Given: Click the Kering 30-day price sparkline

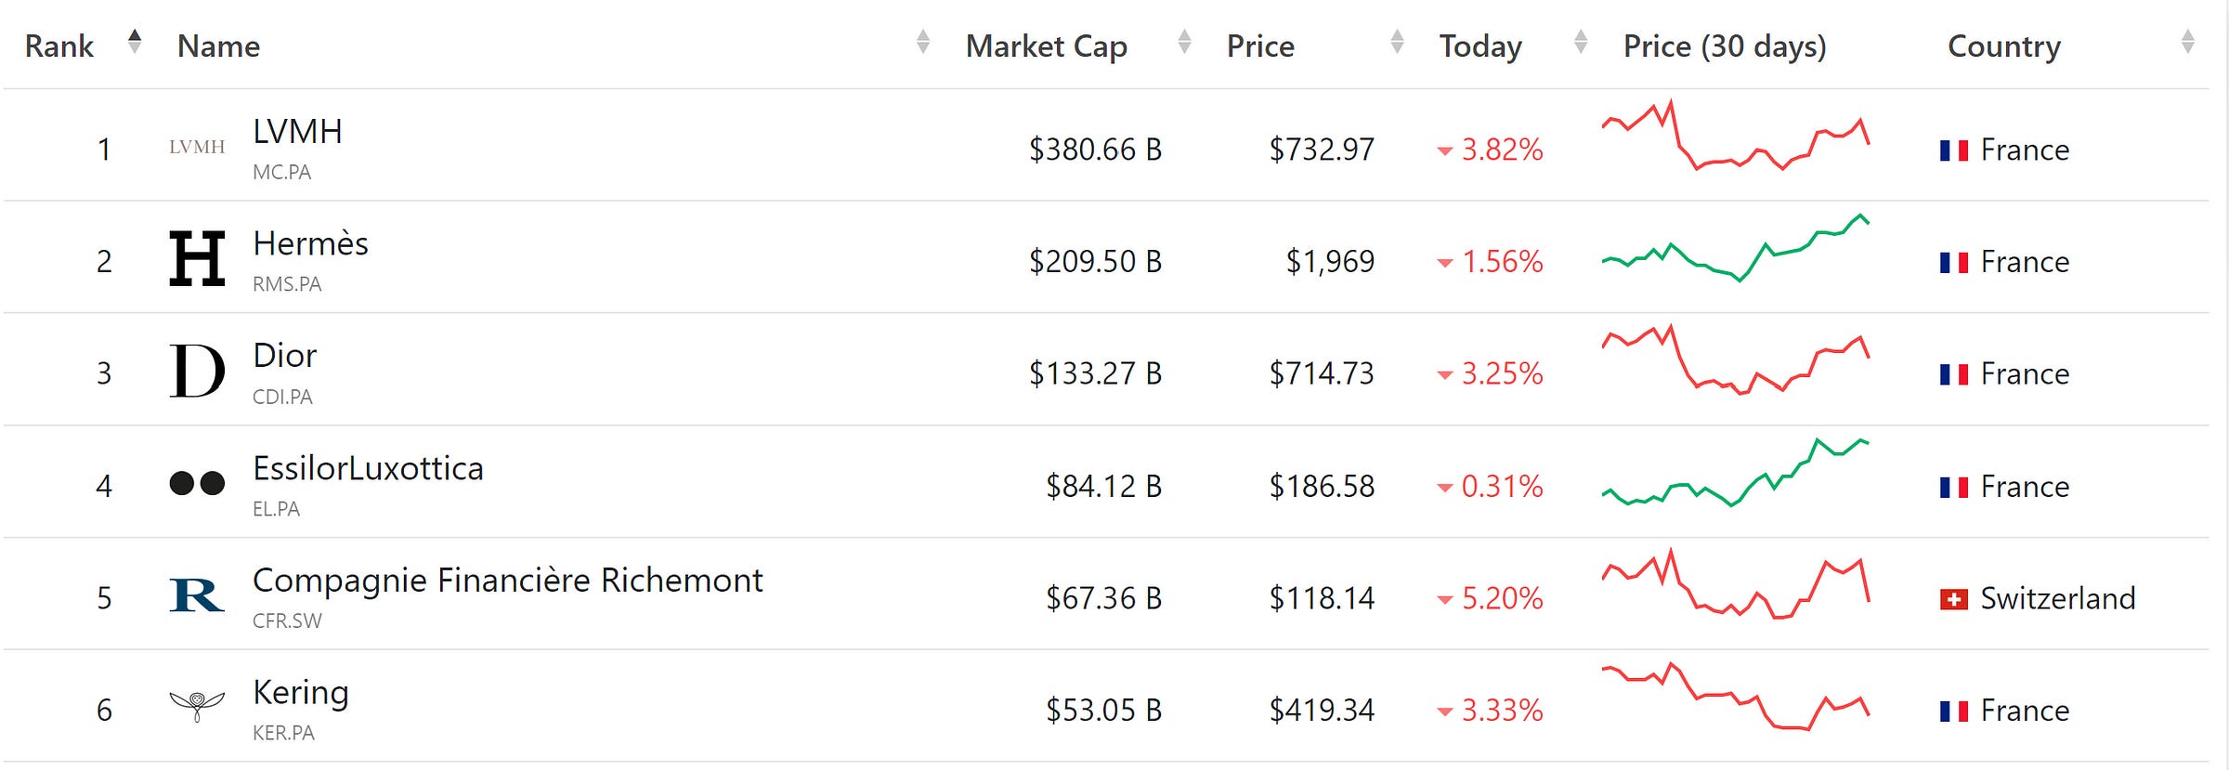Looking at the screenshot, I should pos(1735,698).
